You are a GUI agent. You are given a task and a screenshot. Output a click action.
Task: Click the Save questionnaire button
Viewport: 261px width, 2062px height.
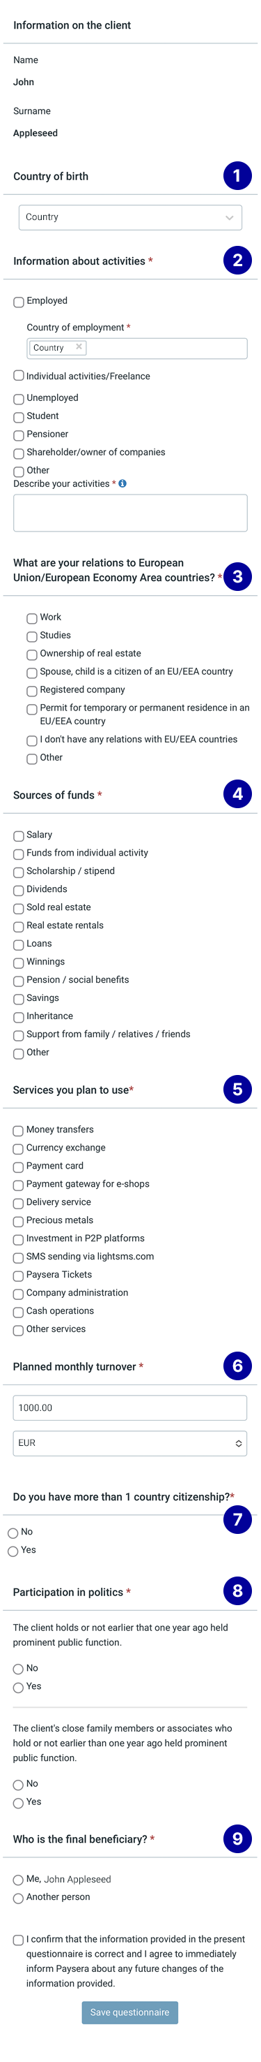(130, 2012)
